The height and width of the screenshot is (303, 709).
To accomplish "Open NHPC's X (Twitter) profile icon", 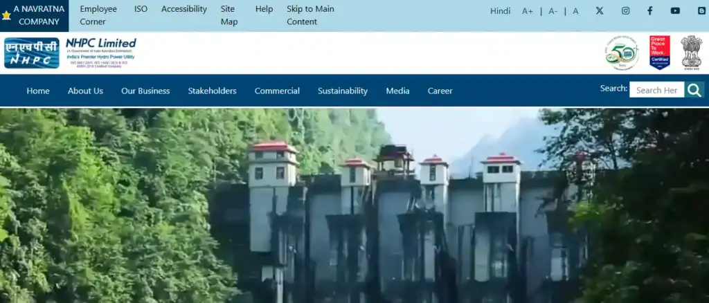I will [600, 10].
